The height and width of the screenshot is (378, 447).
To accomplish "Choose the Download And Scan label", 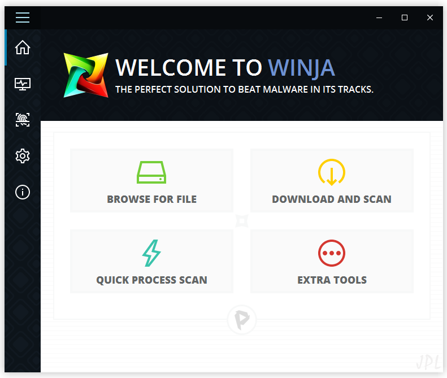I will coord(332,199).
